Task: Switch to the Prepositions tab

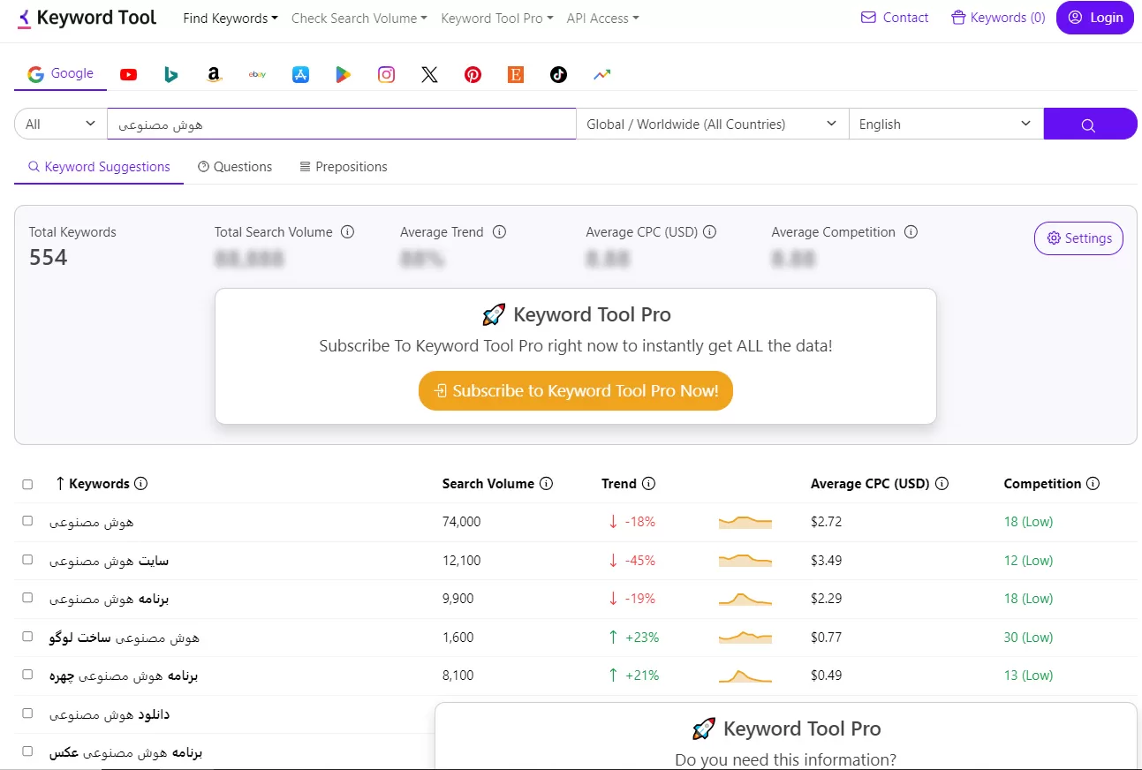Action: 344,167
